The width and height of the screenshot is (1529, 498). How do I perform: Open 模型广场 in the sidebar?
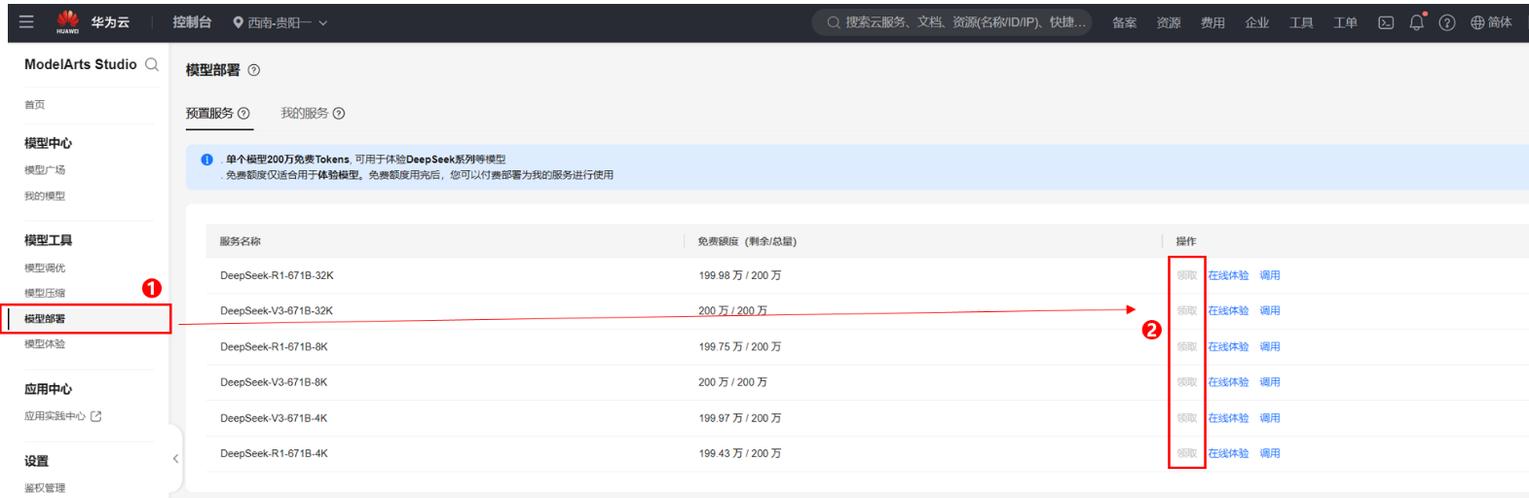tap(45, 170)
